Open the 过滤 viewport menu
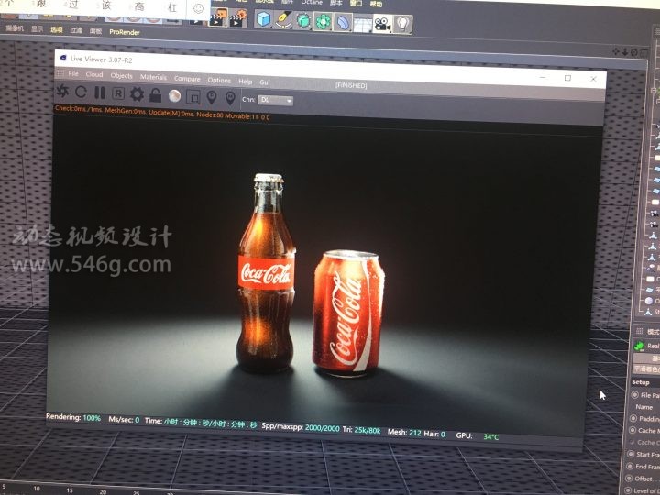660x495 pixels. point(76,30)
